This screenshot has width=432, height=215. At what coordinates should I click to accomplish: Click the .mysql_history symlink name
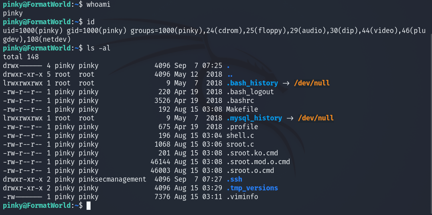(x=254, y=118)
